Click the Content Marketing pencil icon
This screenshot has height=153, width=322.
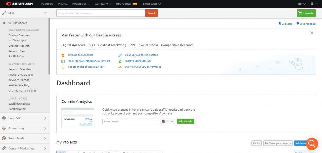[x=4, y=148]
